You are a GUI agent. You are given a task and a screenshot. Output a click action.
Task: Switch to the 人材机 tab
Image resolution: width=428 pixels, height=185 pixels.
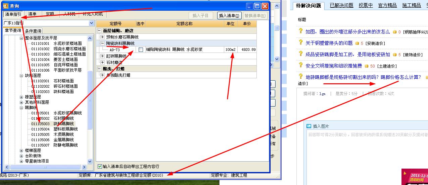(69, 14)
